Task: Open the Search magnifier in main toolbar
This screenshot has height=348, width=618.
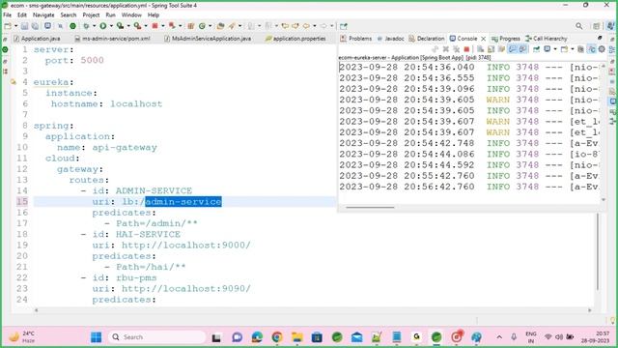Action: (578, 26)
